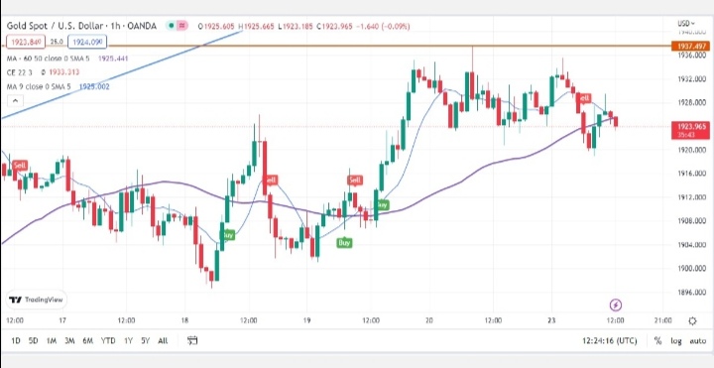The width and height of the screenshot is (714, 368).
Task: Select the 5Y time range
Action: 145,340
